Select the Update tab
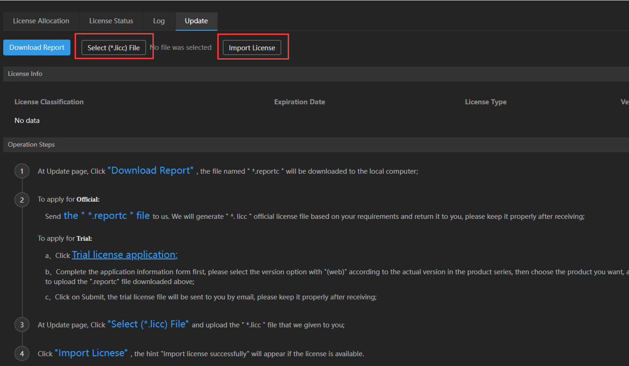 (x=196, y=21)
